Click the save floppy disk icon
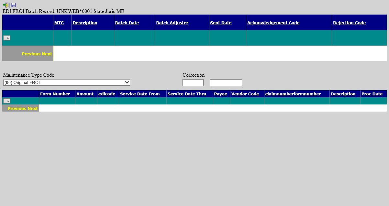The height and width of the screenshot is (206, 389). 14,5
